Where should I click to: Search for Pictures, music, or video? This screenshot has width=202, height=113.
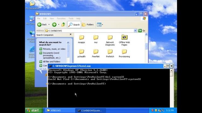[x=52, y=49]
